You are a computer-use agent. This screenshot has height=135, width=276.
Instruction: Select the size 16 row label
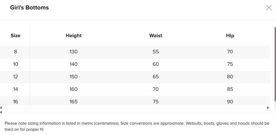pos(15,102)
